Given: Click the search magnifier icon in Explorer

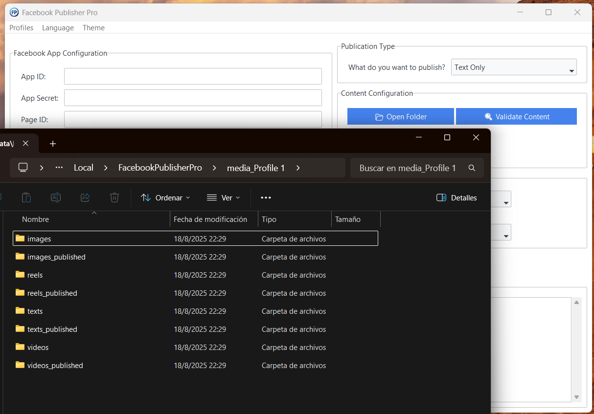Looking at the screenshot, I should coord(472,168).
